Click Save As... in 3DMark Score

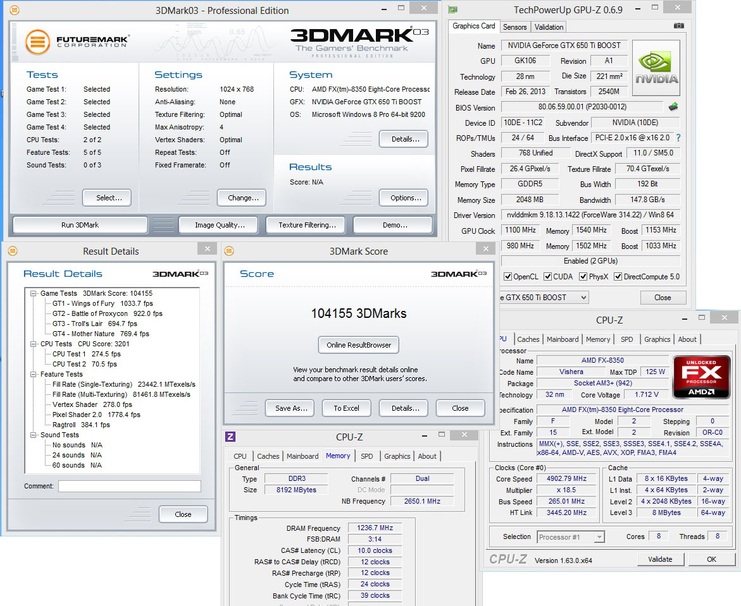coord(290,408)
